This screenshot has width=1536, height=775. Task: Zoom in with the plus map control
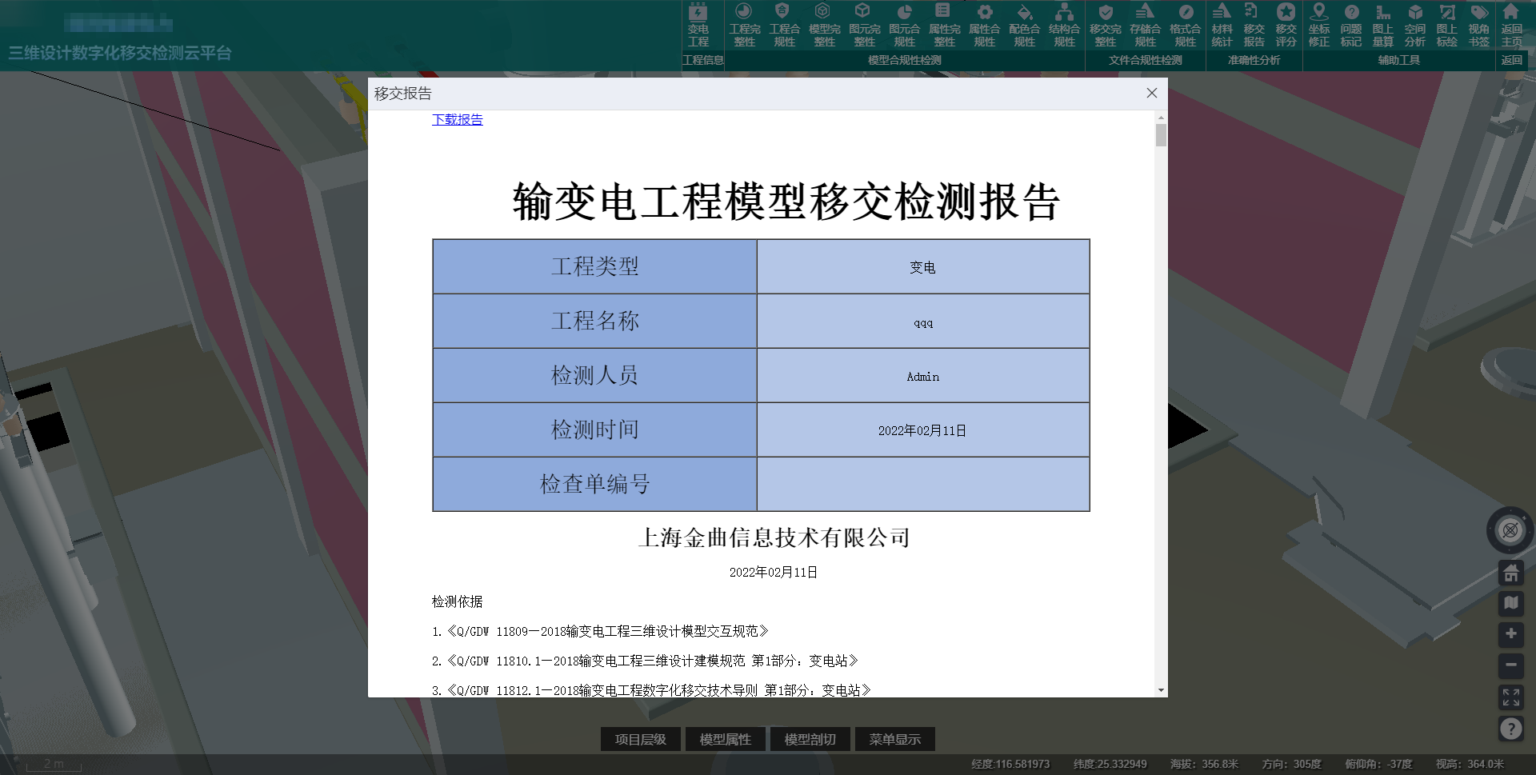tap(1510, 634)
